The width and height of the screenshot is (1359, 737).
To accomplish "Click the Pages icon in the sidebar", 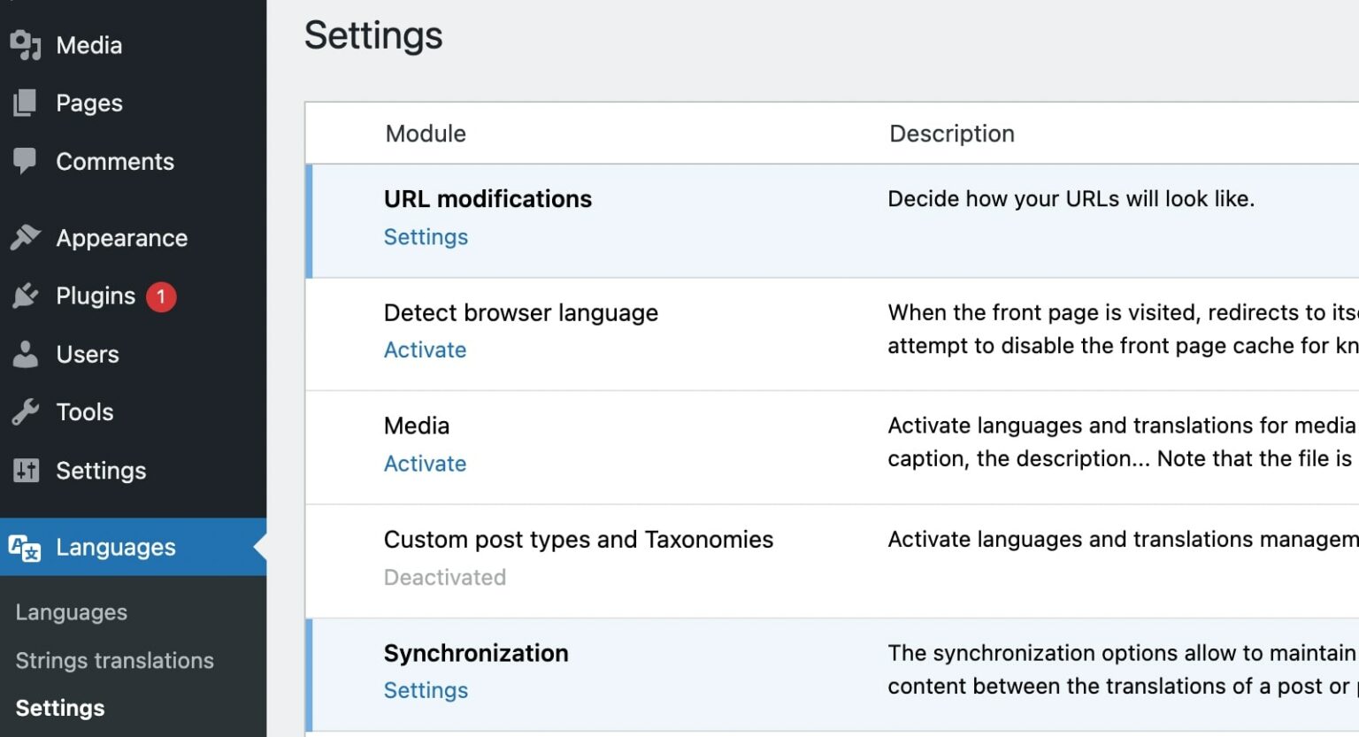I will (25, 103).
